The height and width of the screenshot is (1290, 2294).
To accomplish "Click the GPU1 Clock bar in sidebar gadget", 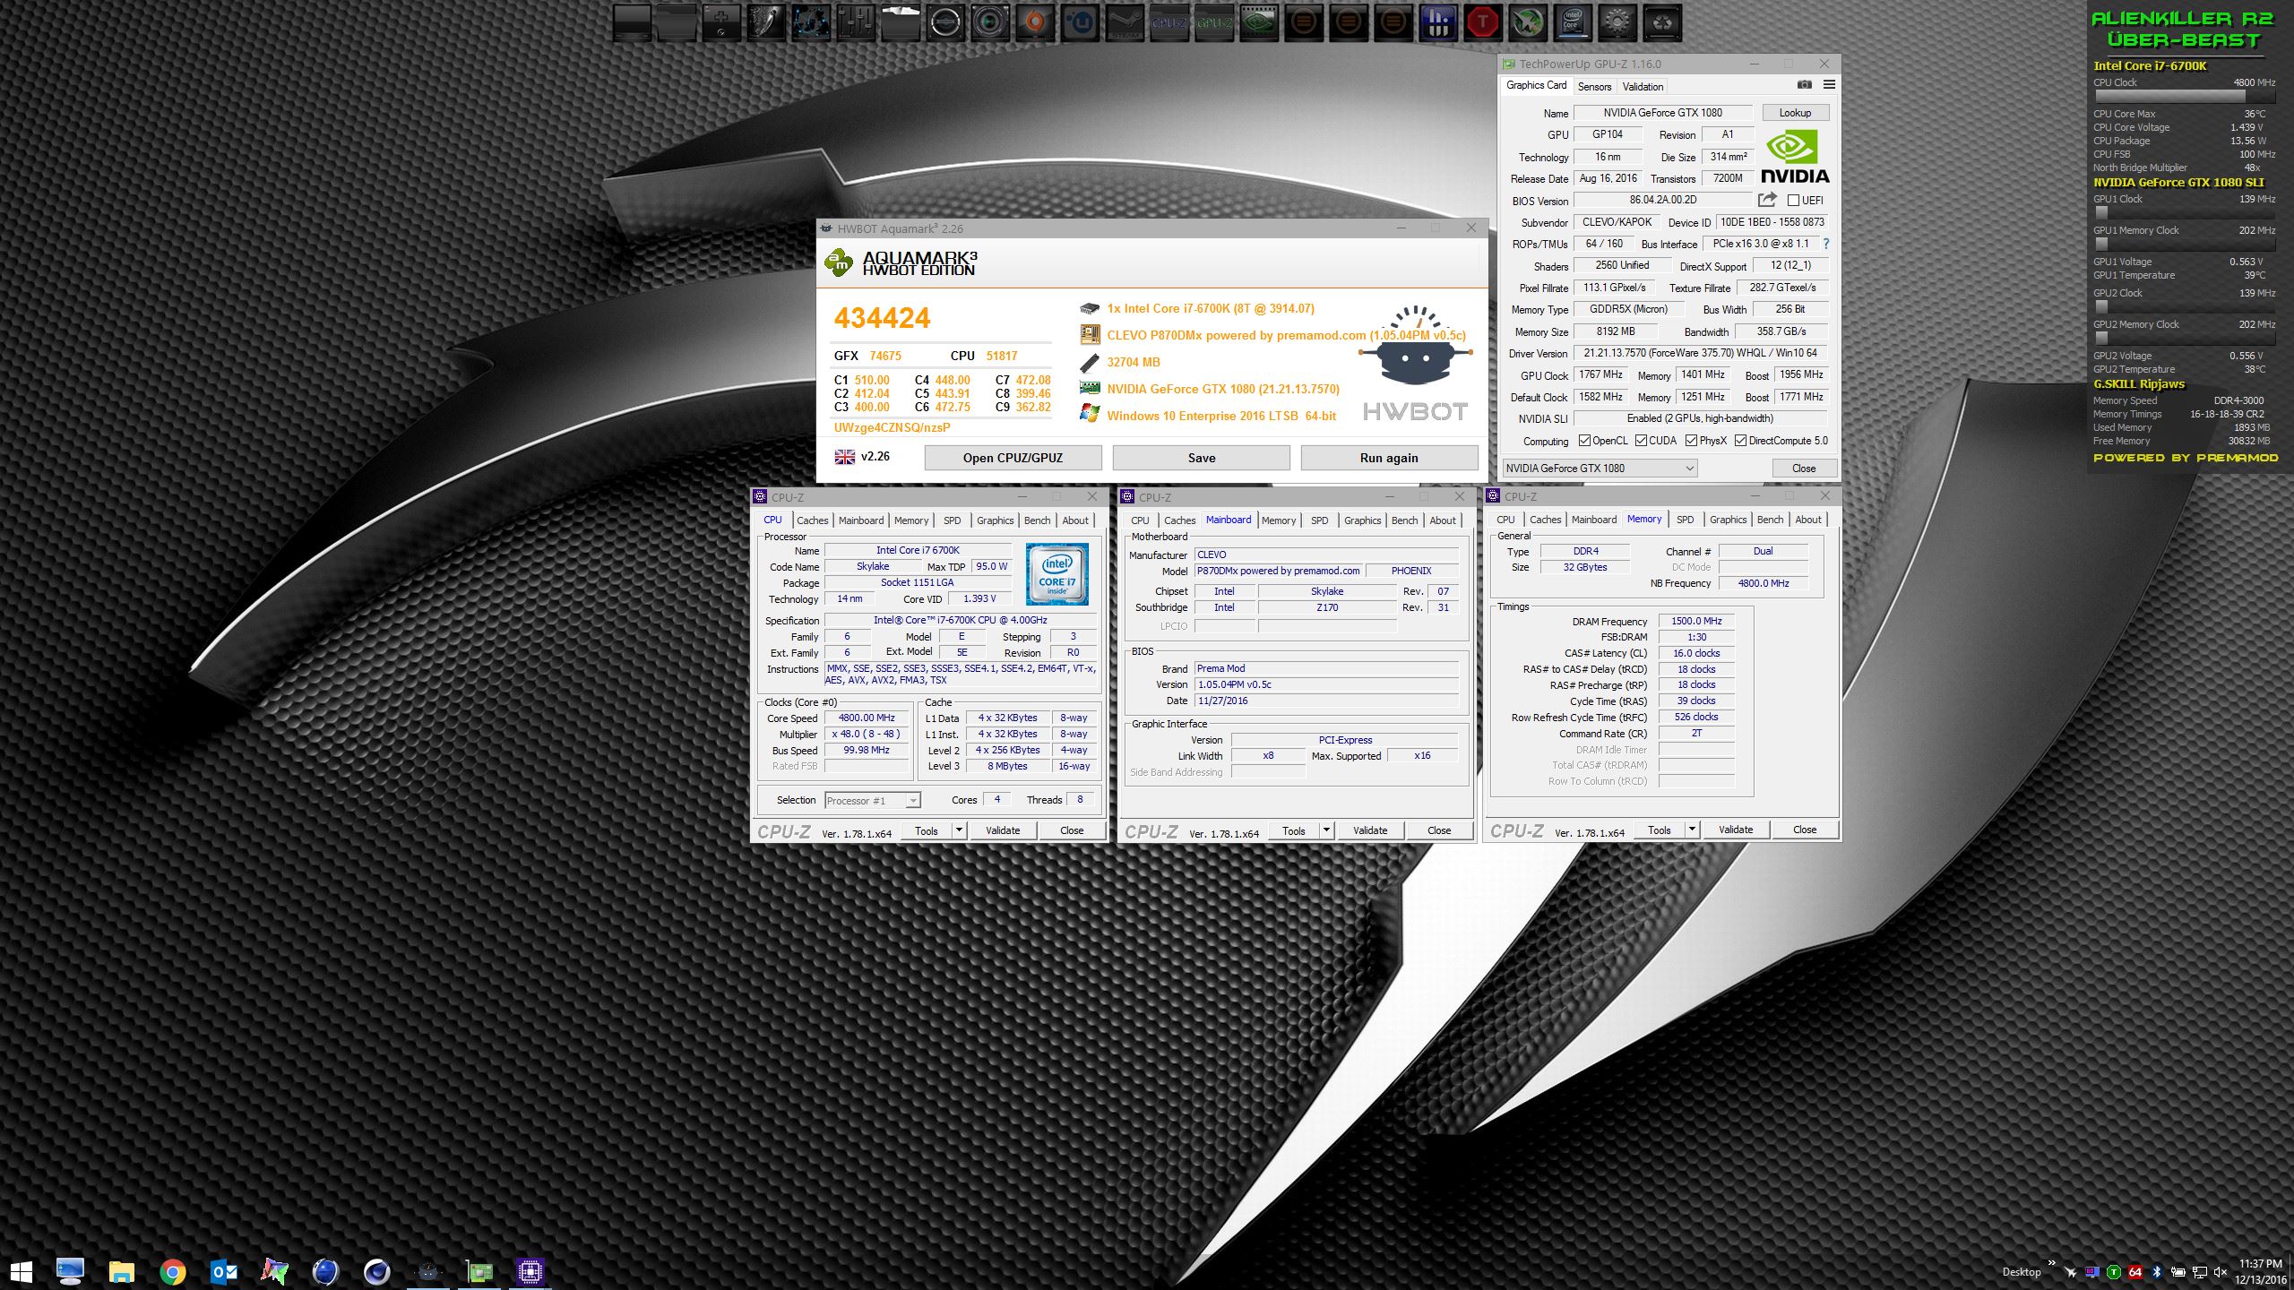I will coord(2184,212).
